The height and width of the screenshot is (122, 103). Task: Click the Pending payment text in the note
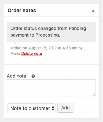(48, 32)
